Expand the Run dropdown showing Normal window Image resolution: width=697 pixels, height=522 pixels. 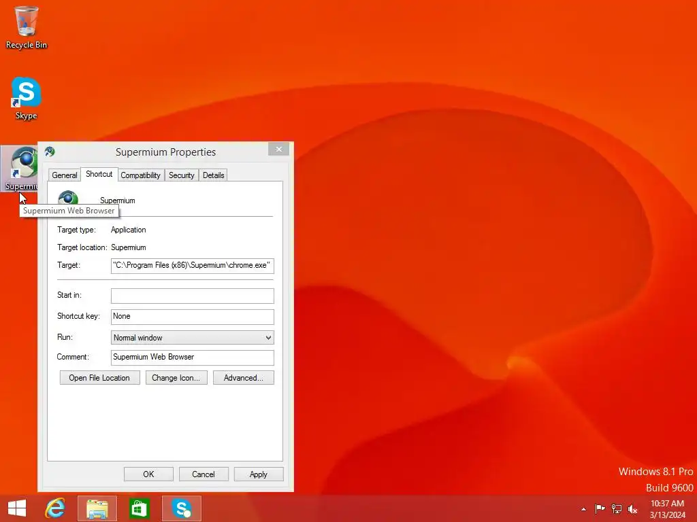pos(192,337)
